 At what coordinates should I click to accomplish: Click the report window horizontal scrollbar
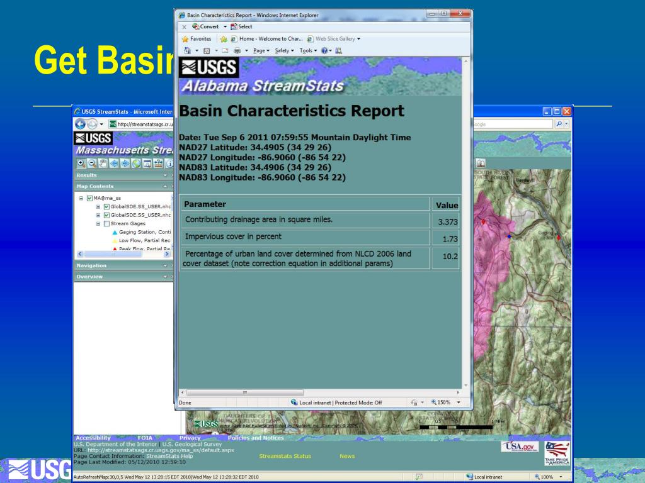(245, 392)
